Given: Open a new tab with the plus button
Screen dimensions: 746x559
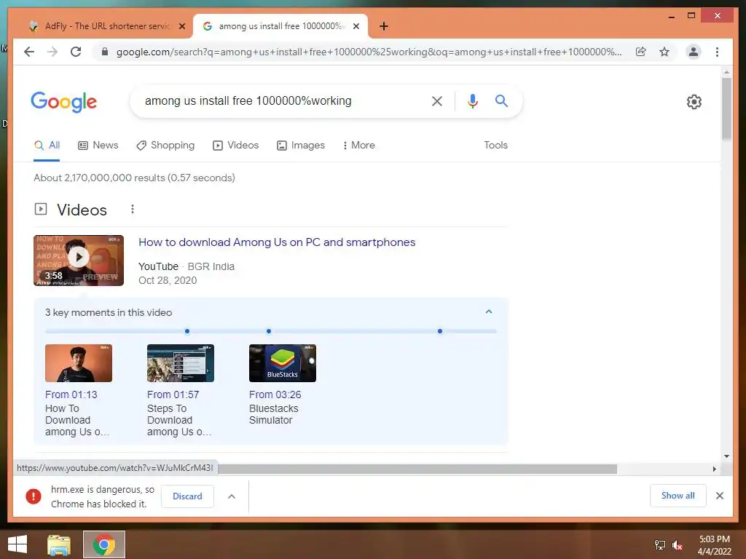Looking at the screenshot, I should [384, 26].
